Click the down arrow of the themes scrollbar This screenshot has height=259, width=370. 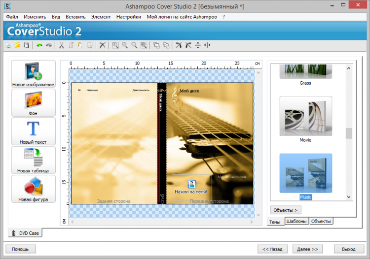tap(349, 197)
